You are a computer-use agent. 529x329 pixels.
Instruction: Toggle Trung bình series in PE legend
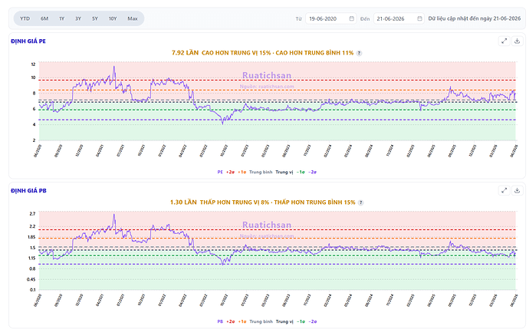coord(261,172)
